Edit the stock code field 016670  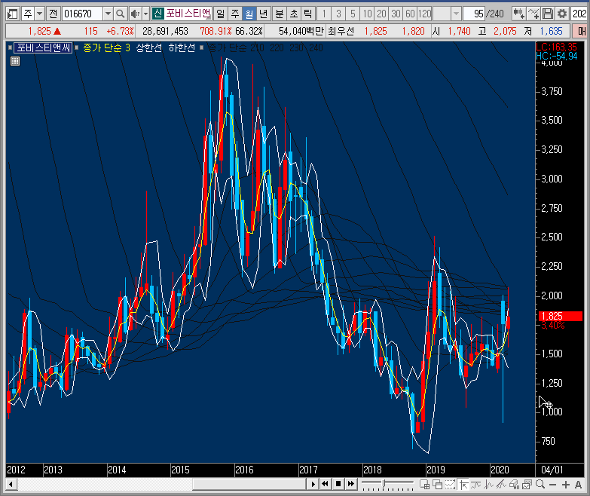tap(81, 14)
